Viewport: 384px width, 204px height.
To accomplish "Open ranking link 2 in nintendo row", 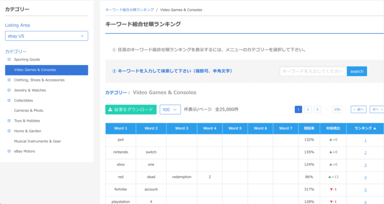I will click(366, 153).
